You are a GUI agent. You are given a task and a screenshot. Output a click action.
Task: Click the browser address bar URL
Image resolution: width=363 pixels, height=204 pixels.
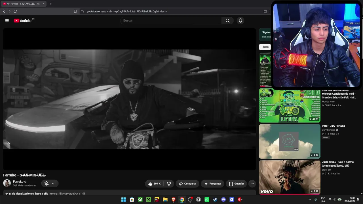tap(127, 11)
